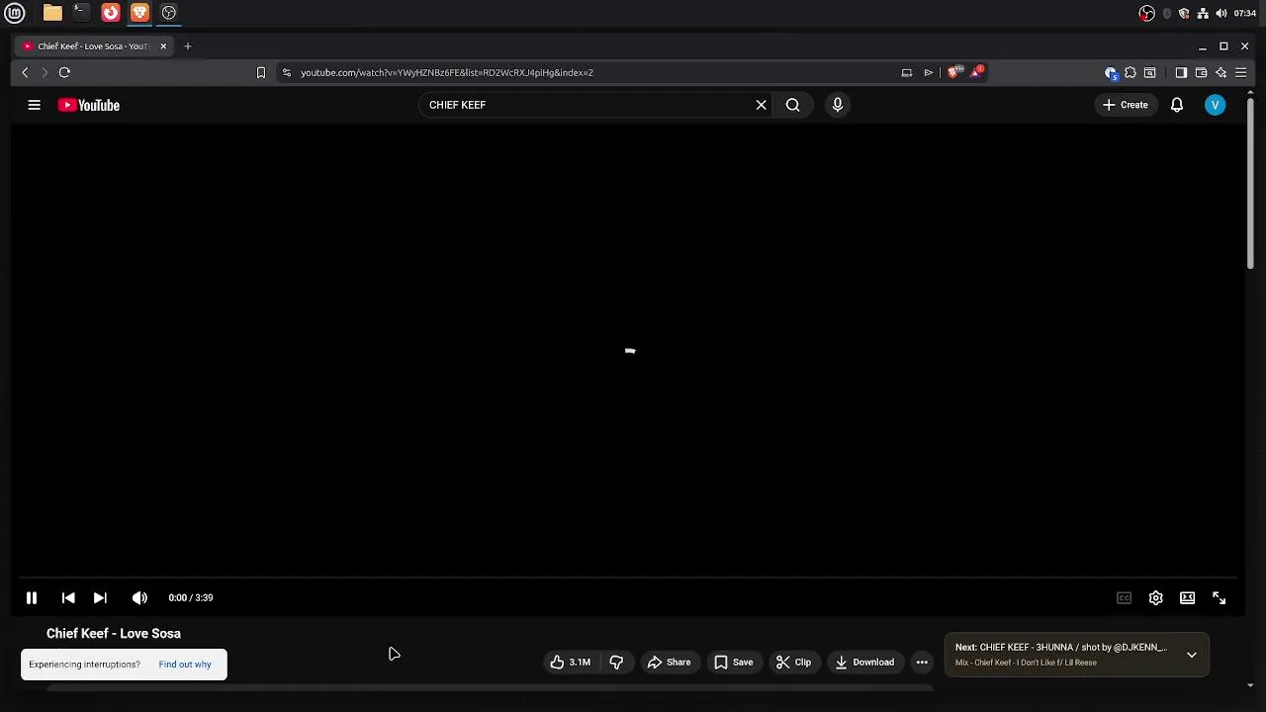Close the Love Sosa browser tab
Viewport: 1266px width, 712px height.
click(x=163, y=46)
